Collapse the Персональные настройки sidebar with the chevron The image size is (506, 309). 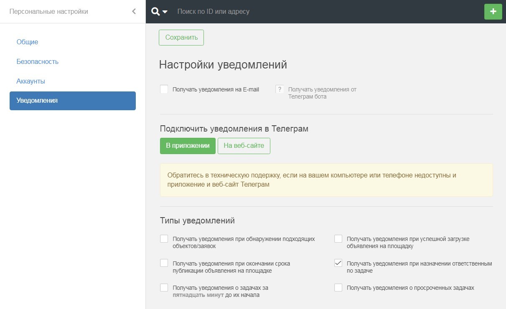[x=133, y=11]
